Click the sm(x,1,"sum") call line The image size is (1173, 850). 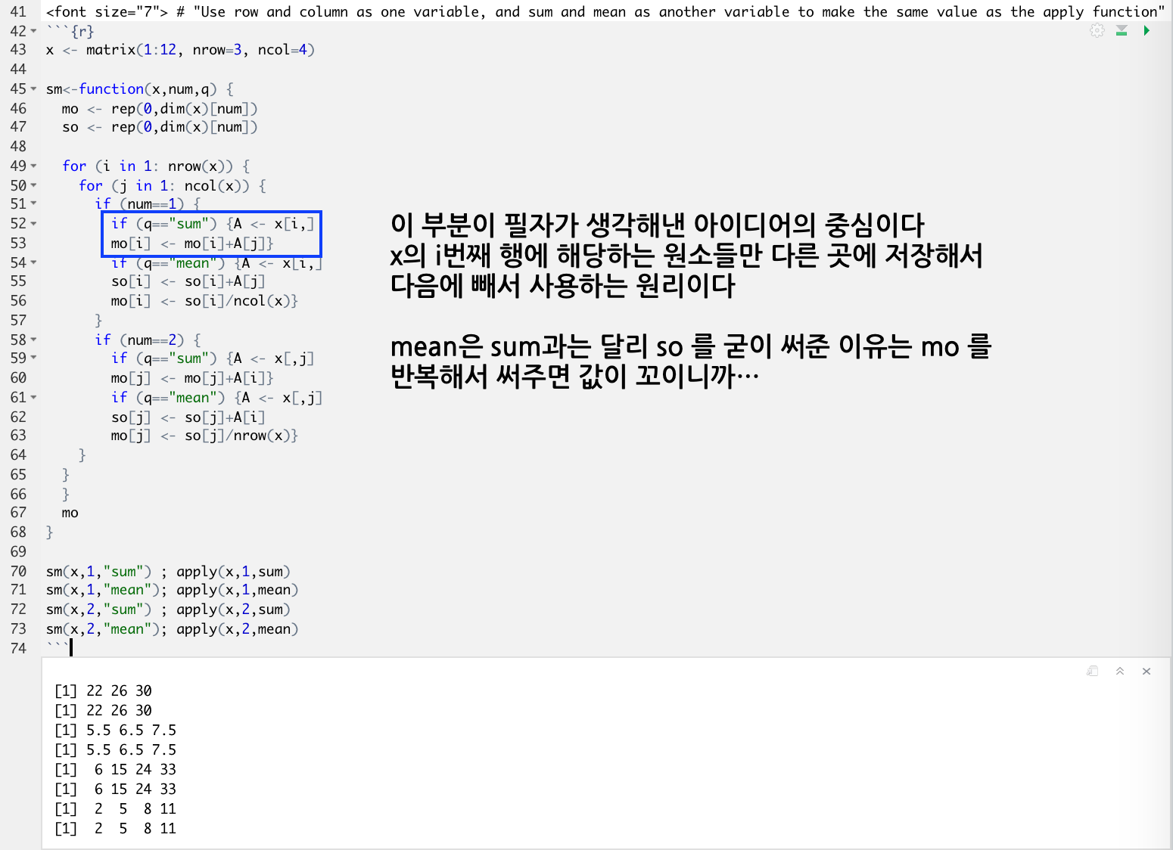coord(98,572)
